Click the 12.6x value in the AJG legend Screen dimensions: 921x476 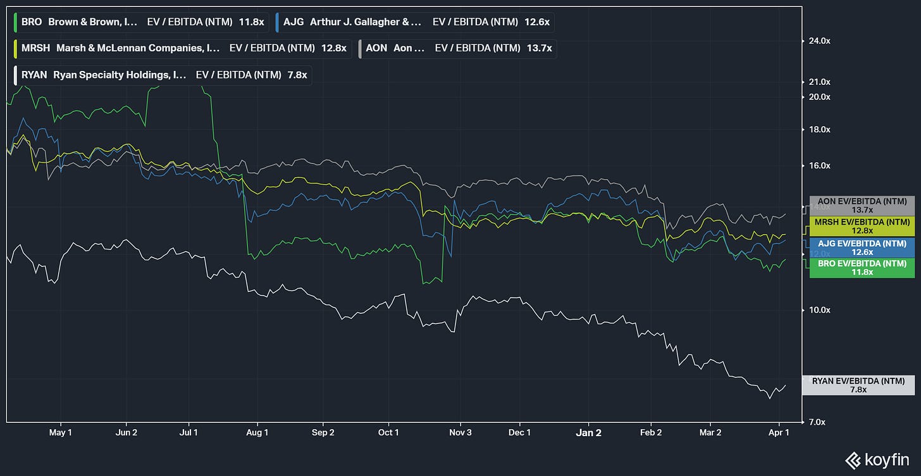(537, 22)
